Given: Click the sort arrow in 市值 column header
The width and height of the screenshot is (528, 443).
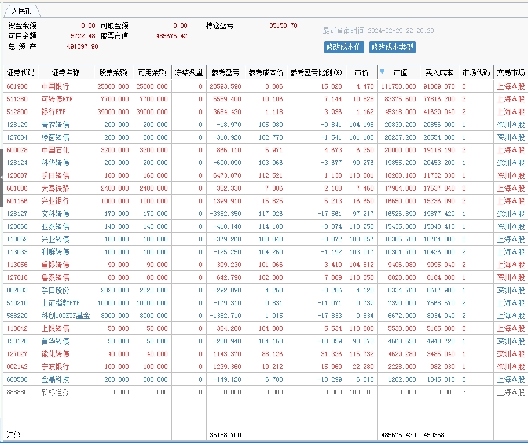Looking at the screenshot, I should (x=382, y=72).
